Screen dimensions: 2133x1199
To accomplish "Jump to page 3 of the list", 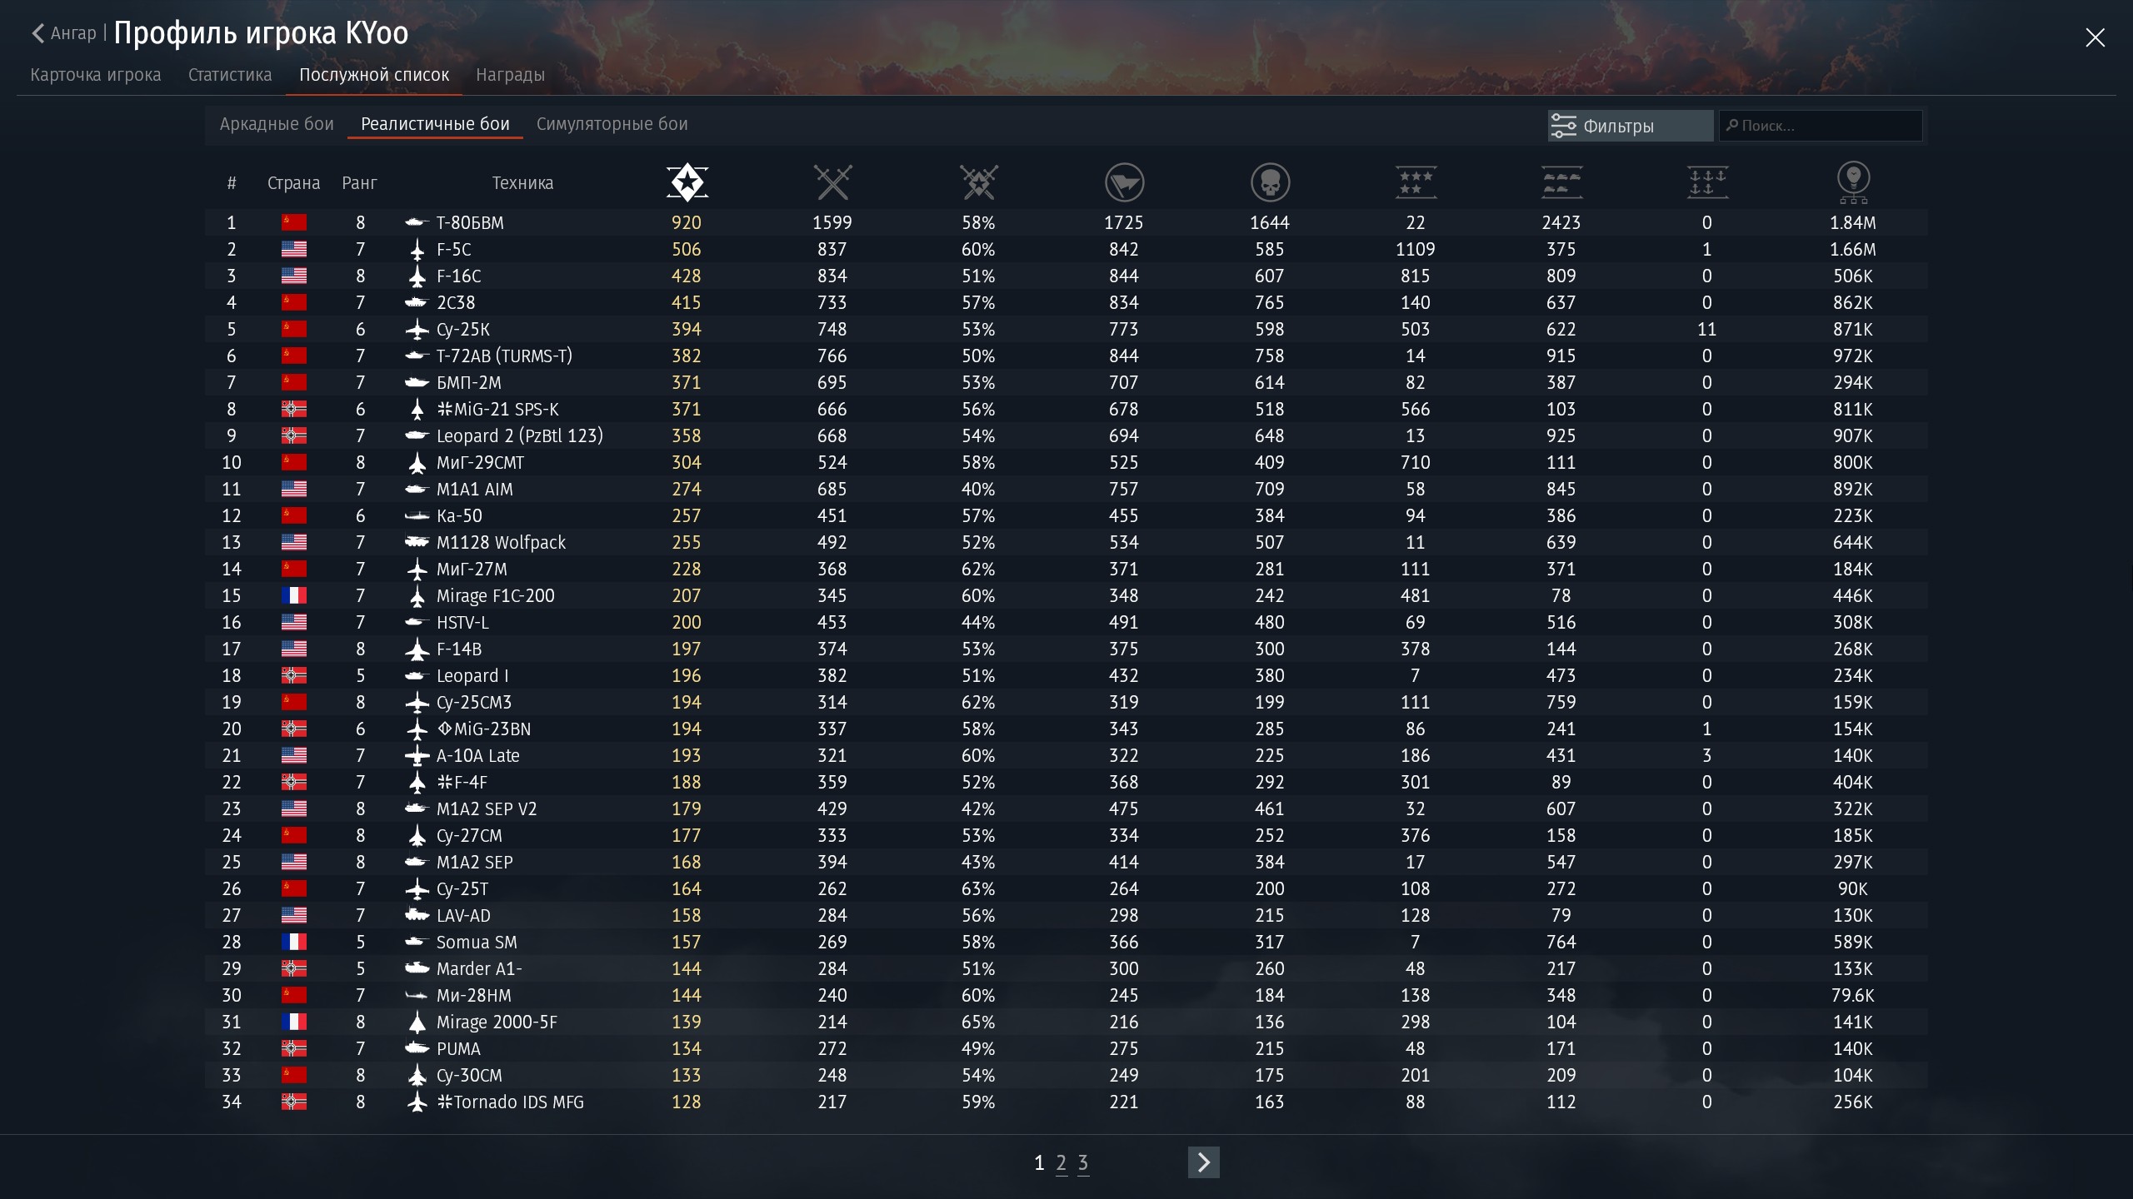I will [1082, 1162].
